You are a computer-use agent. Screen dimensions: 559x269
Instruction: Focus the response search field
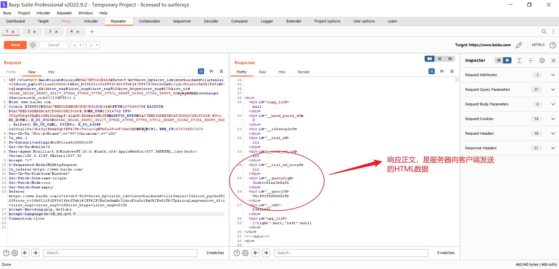pos(351,253)
